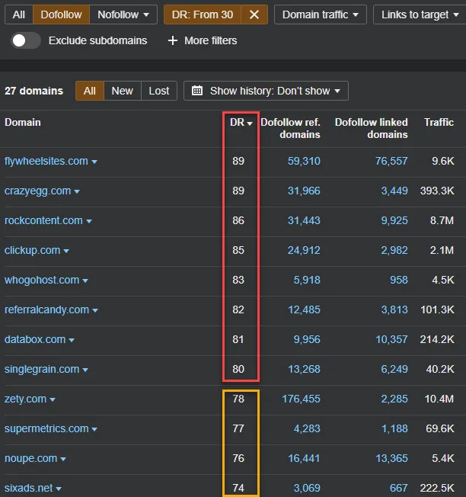Open the clickup.com link

[32, 250]
